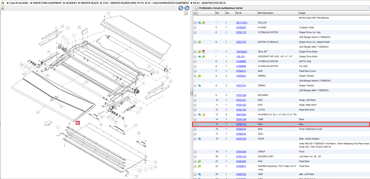Click blue replaces arrow on COLLAR row

coord(199,23)
